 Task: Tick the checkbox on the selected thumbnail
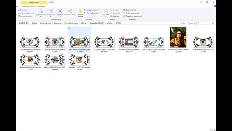(69, 28)
